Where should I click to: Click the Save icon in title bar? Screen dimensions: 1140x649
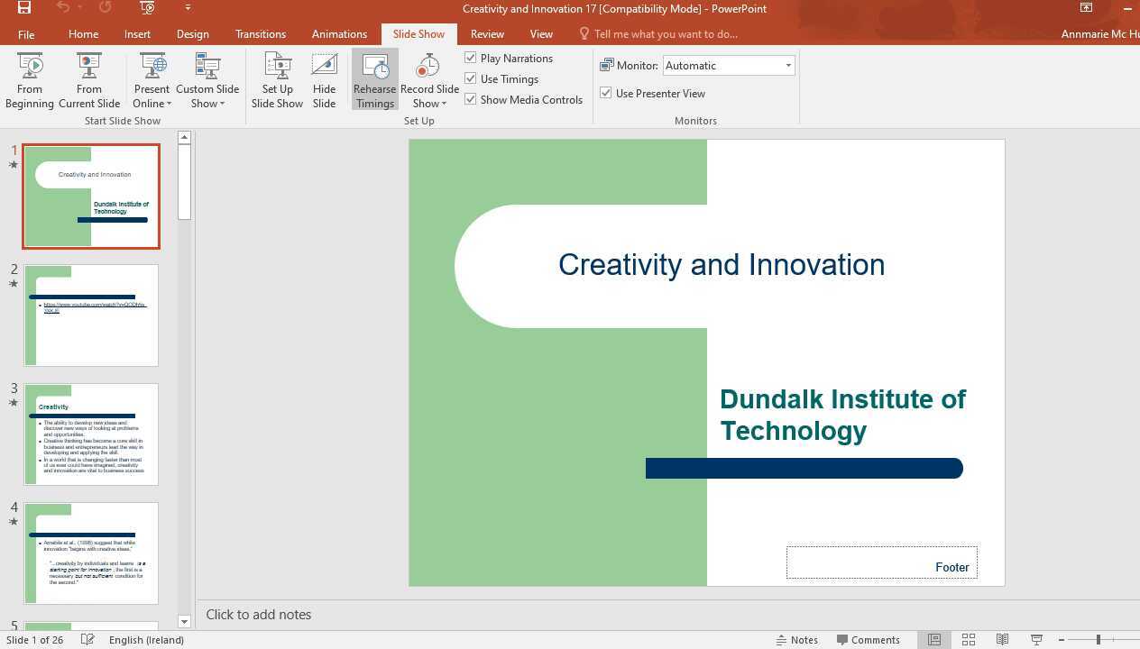(24, 8)
